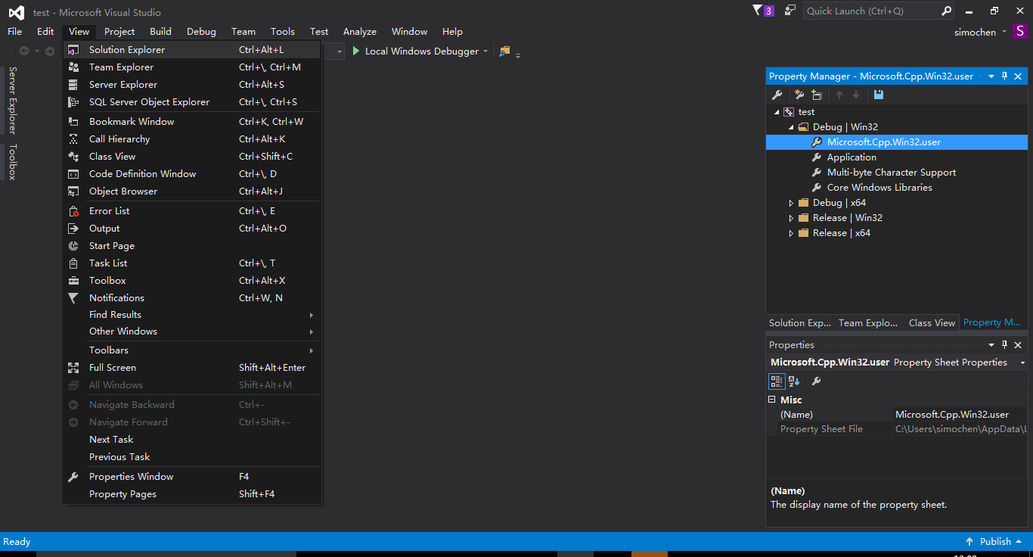The image size is (1033, 557).
Task: Switch to the Solution Explorer tab
Action: [x=800, y=322]
